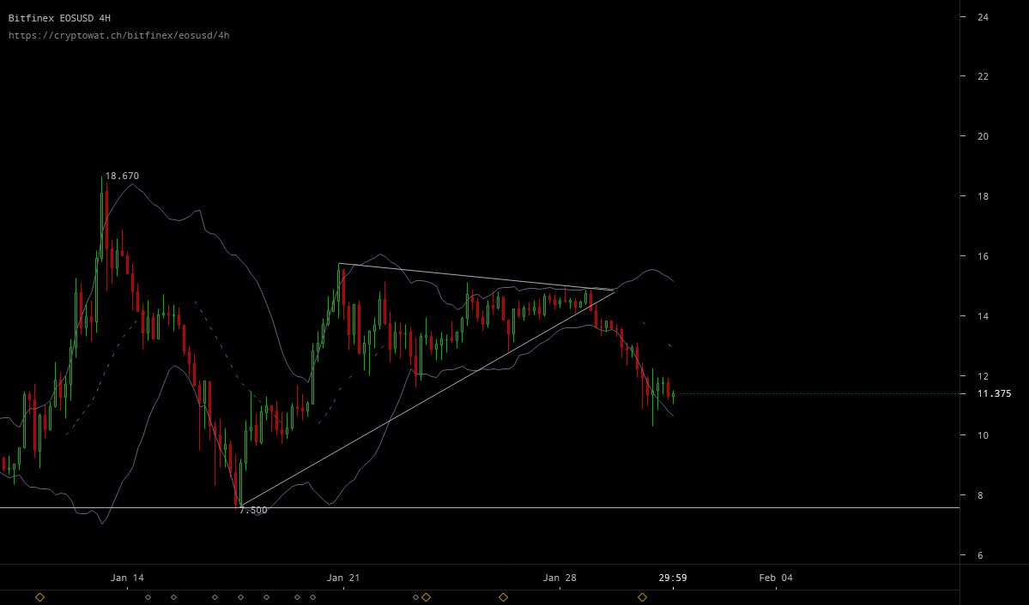The image size is (1029, 605).
Task: Click the 6 price axis label
Action: pyautogui.click(x=980, y=555)
